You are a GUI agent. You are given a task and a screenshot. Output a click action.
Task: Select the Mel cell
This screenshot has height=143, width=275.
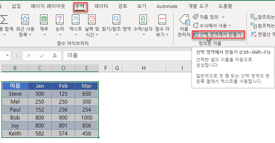(x=15, y=101)
